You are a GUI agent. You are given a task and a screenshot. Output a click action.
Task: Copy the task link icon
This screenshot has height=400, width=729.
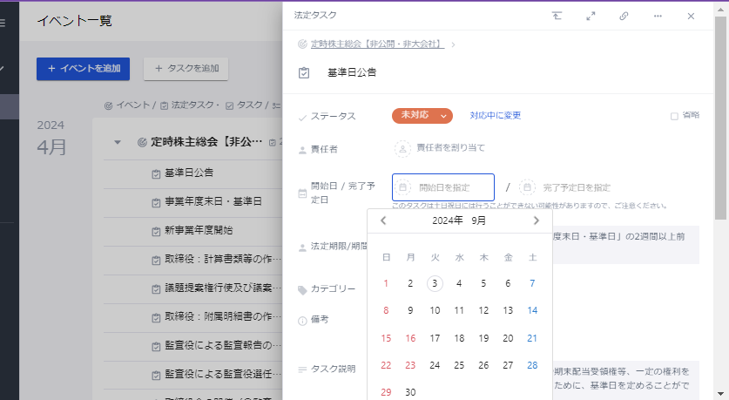pyautogui.click(x=624, y=16)
